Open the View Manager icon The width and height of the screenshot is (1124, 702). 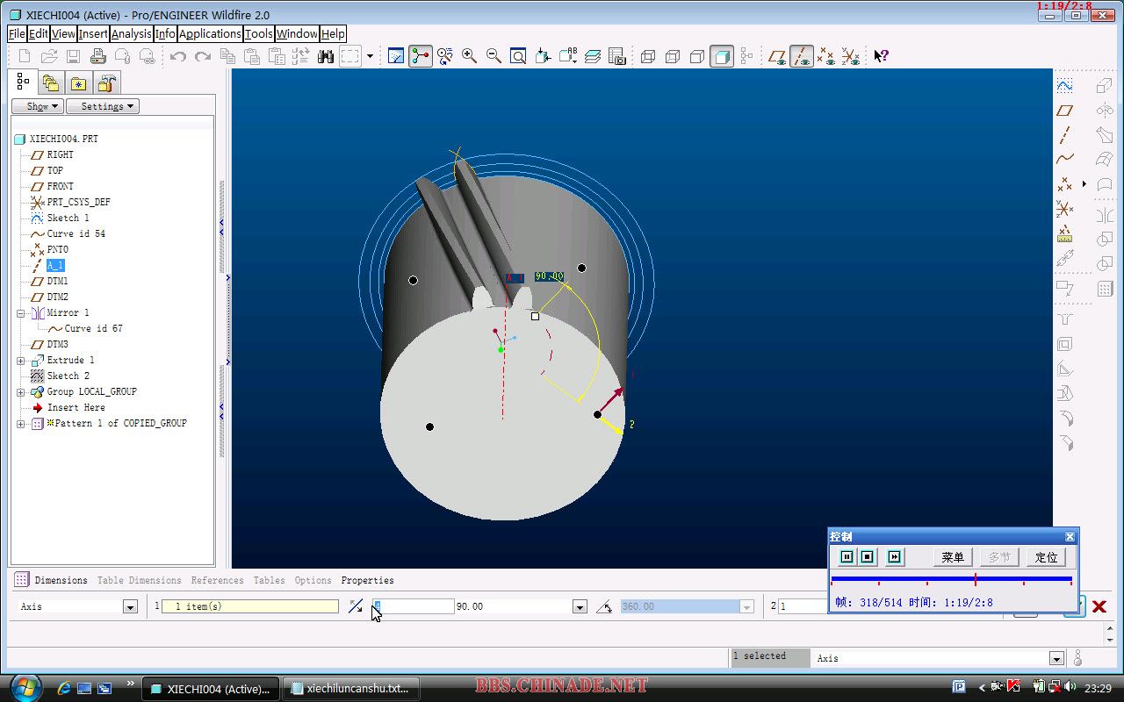coord(617,56)
